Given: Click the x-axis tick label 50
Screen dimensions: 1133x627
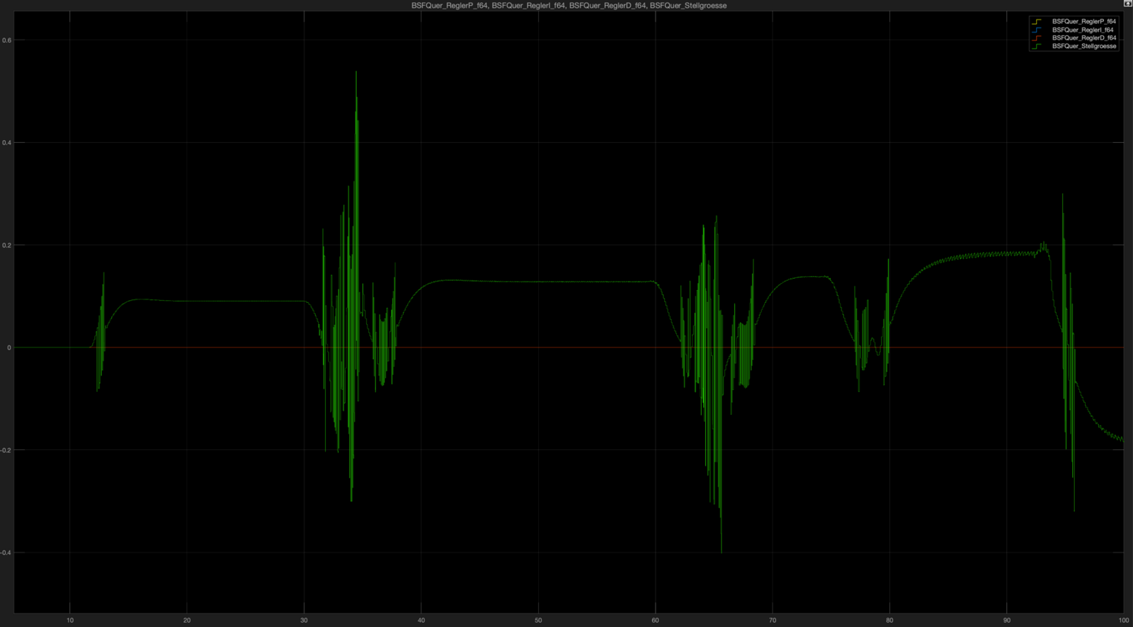Looking at the screenshot, I should click(x=538, y=621).
